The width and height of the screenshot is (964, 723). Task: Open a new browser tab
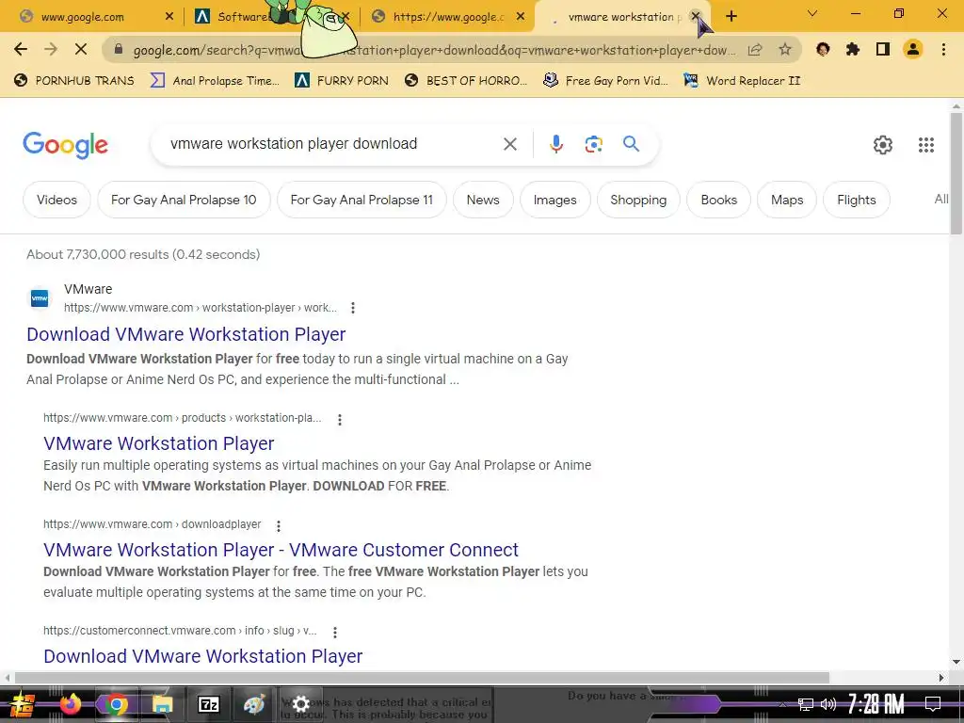point(731,17)
